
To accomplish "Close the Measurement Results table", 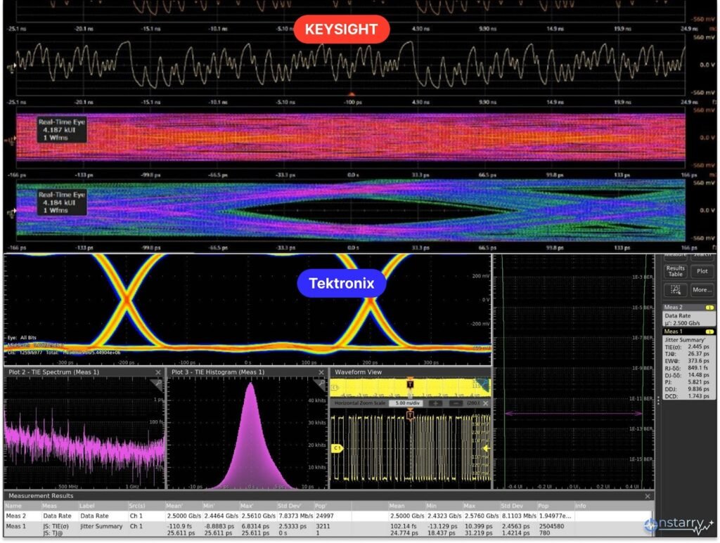I will click(648, 496).
